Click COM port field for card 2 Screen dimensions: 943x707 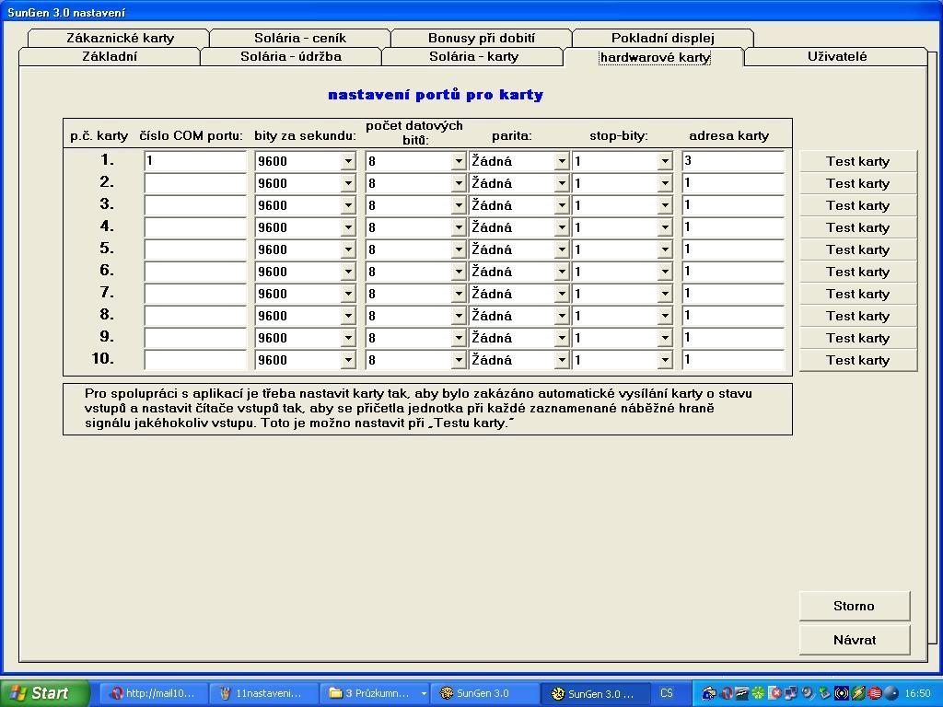[x=195, y=183]
